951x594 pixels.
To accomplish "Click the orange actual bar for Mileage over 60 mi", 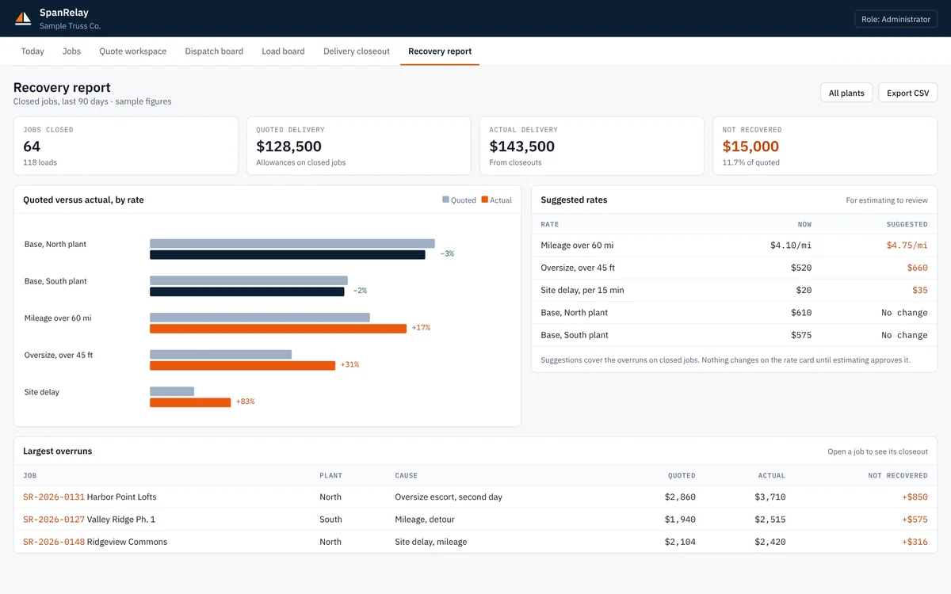I will [x=278, y=328].
